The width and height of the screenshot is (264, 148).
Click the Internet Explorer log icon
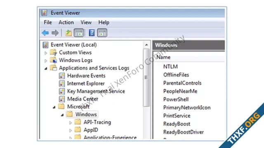tap(62, 83)
